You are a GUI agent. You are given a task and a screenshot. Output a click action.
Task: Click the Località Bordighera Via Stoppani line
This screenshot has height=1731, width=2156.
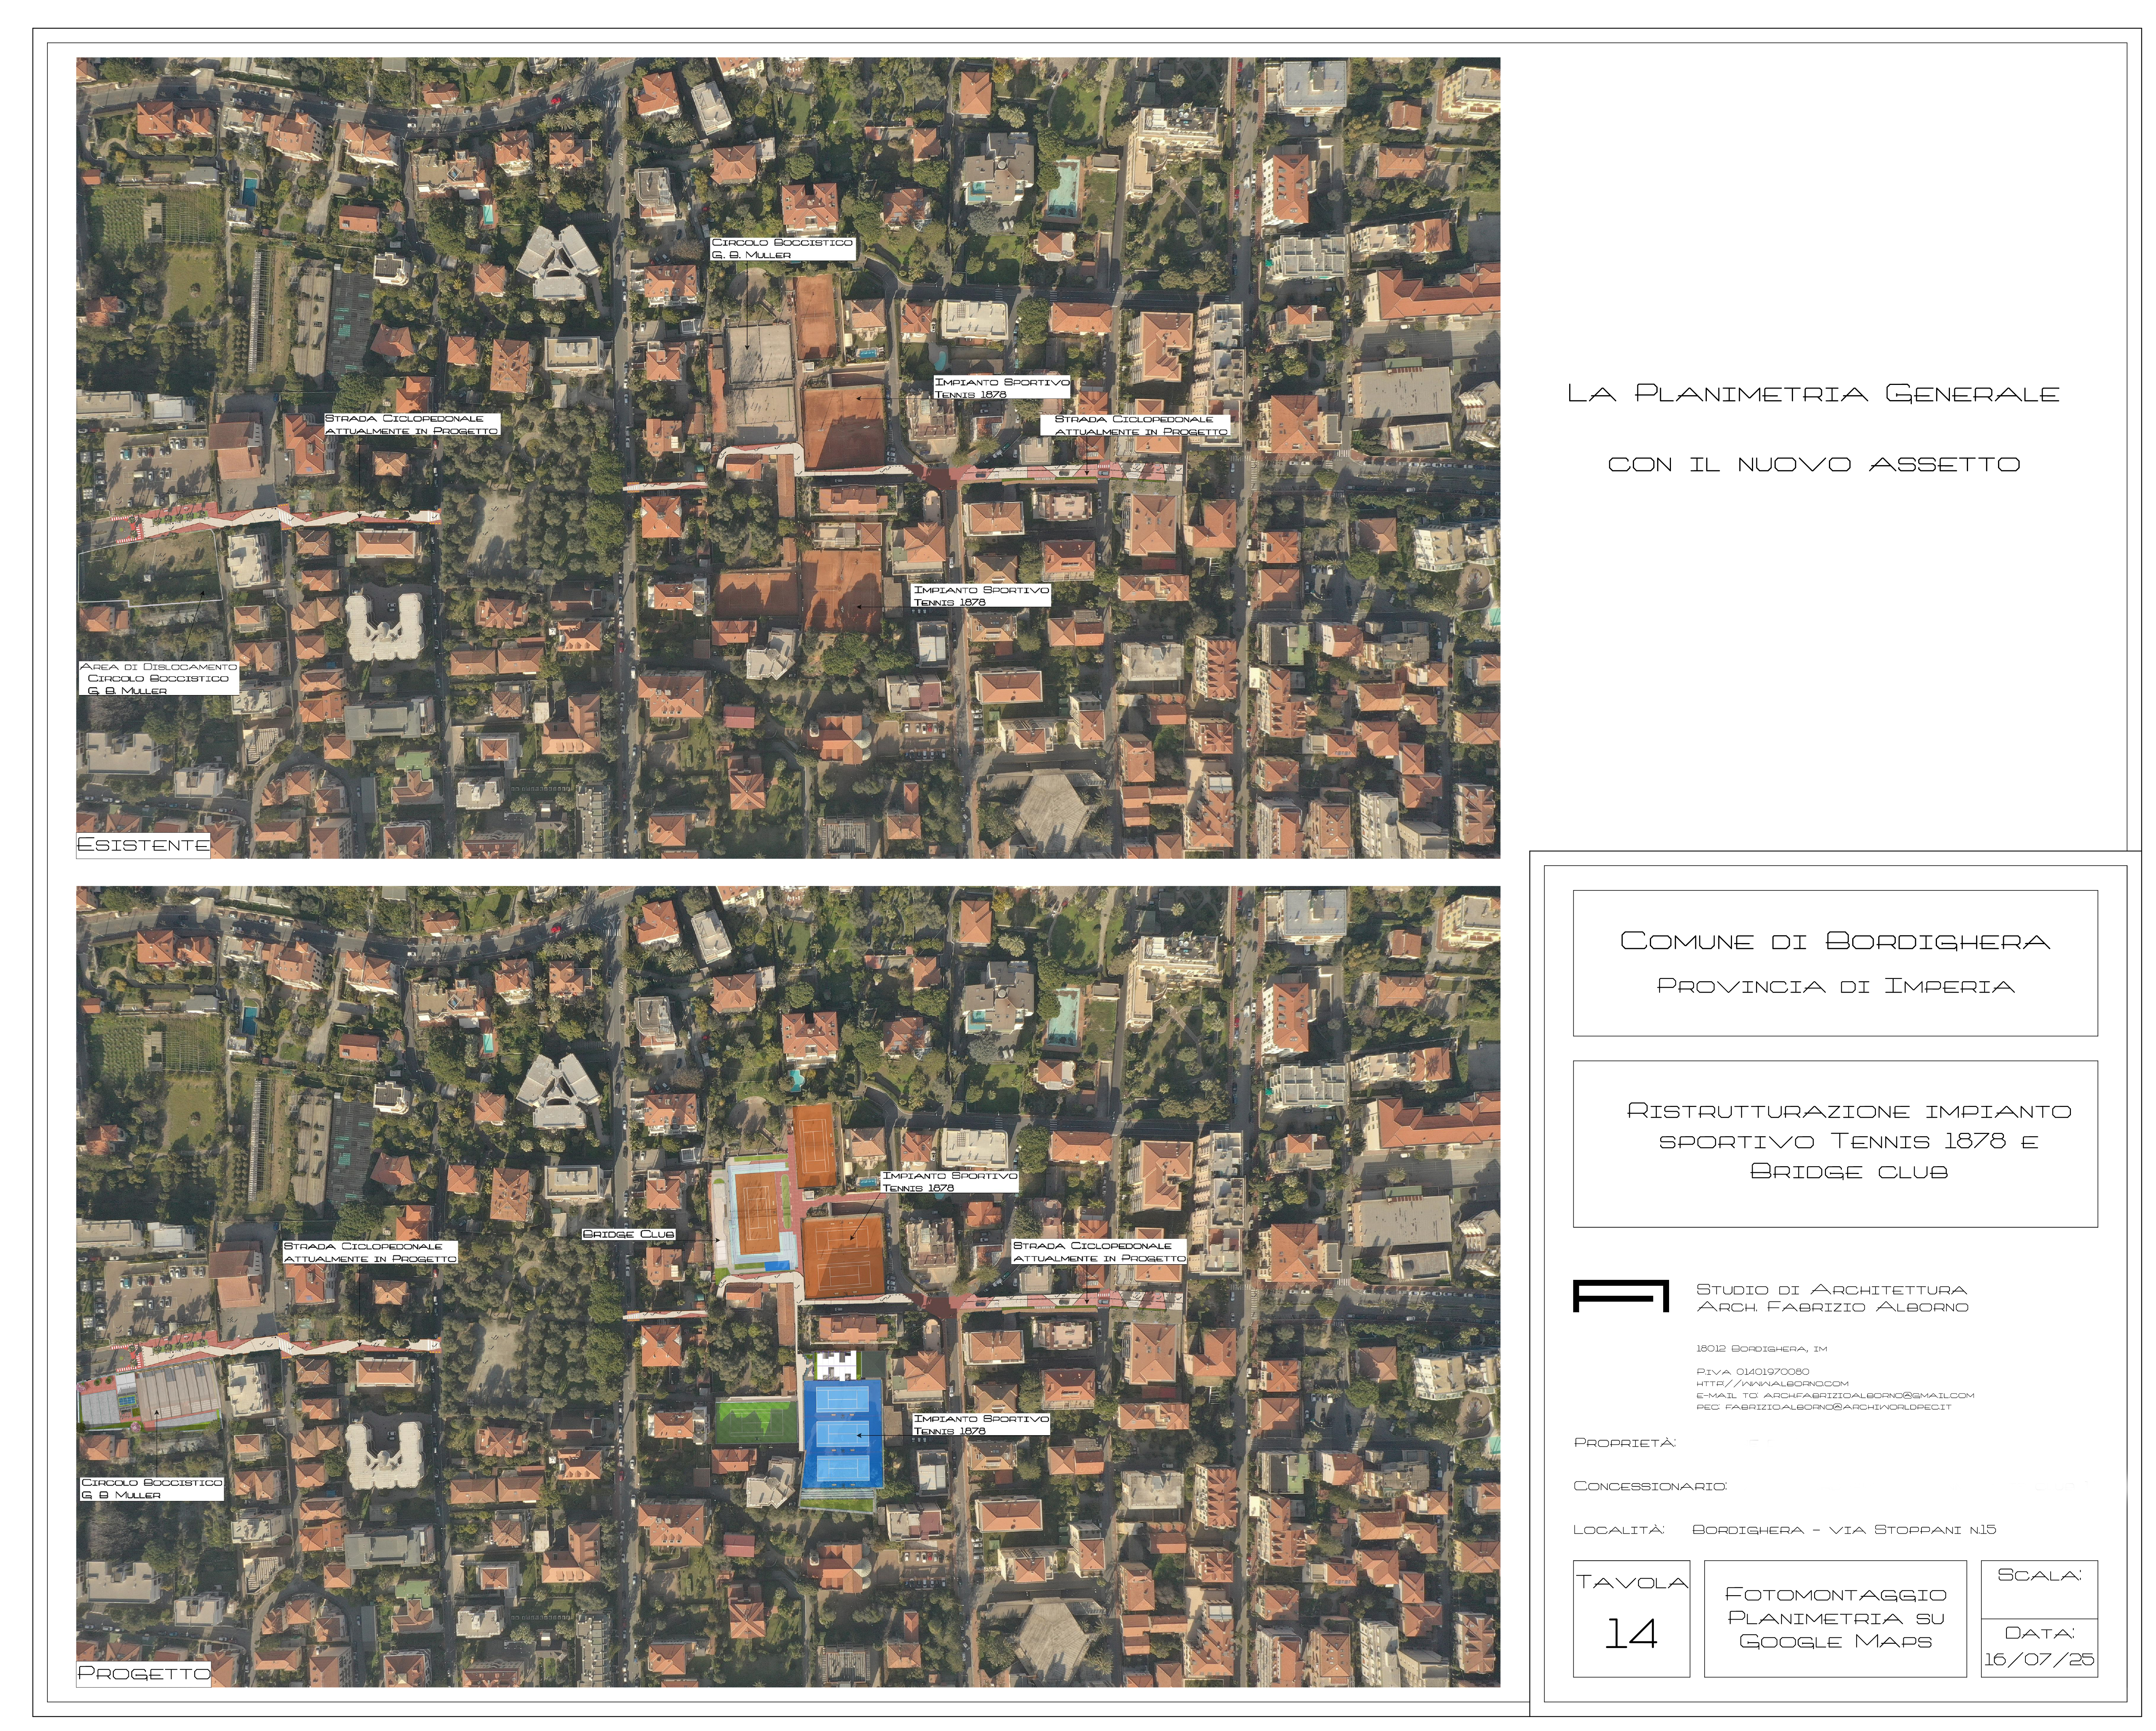pos(1784,1530)
